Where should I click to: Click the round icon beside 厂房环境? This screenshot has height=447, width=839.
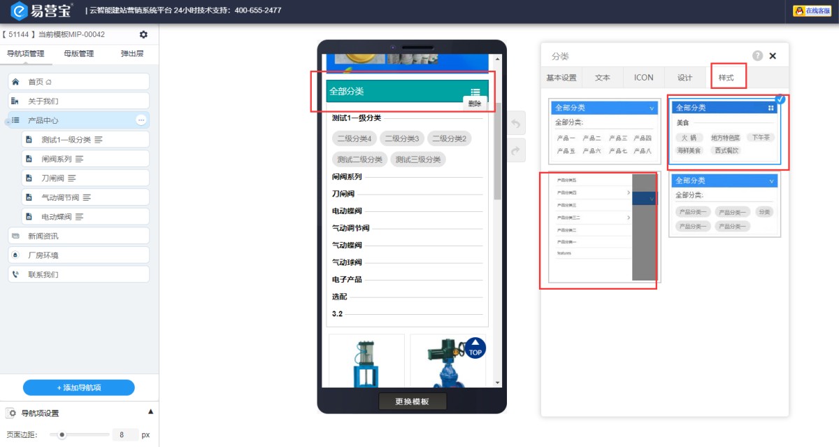[x=15, y=255]
